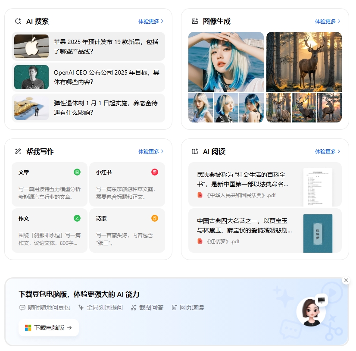Click the 红楼梦 book cover thumbnail
This screenshot has width=356, height=351.
pyautogui.click(x=318, y=233)
